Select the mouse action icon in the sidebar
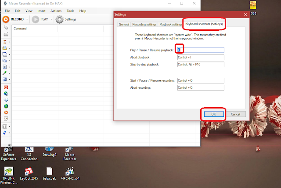Image resolution: width=281 pixels, height=188 pixels. tap(6, 28)
